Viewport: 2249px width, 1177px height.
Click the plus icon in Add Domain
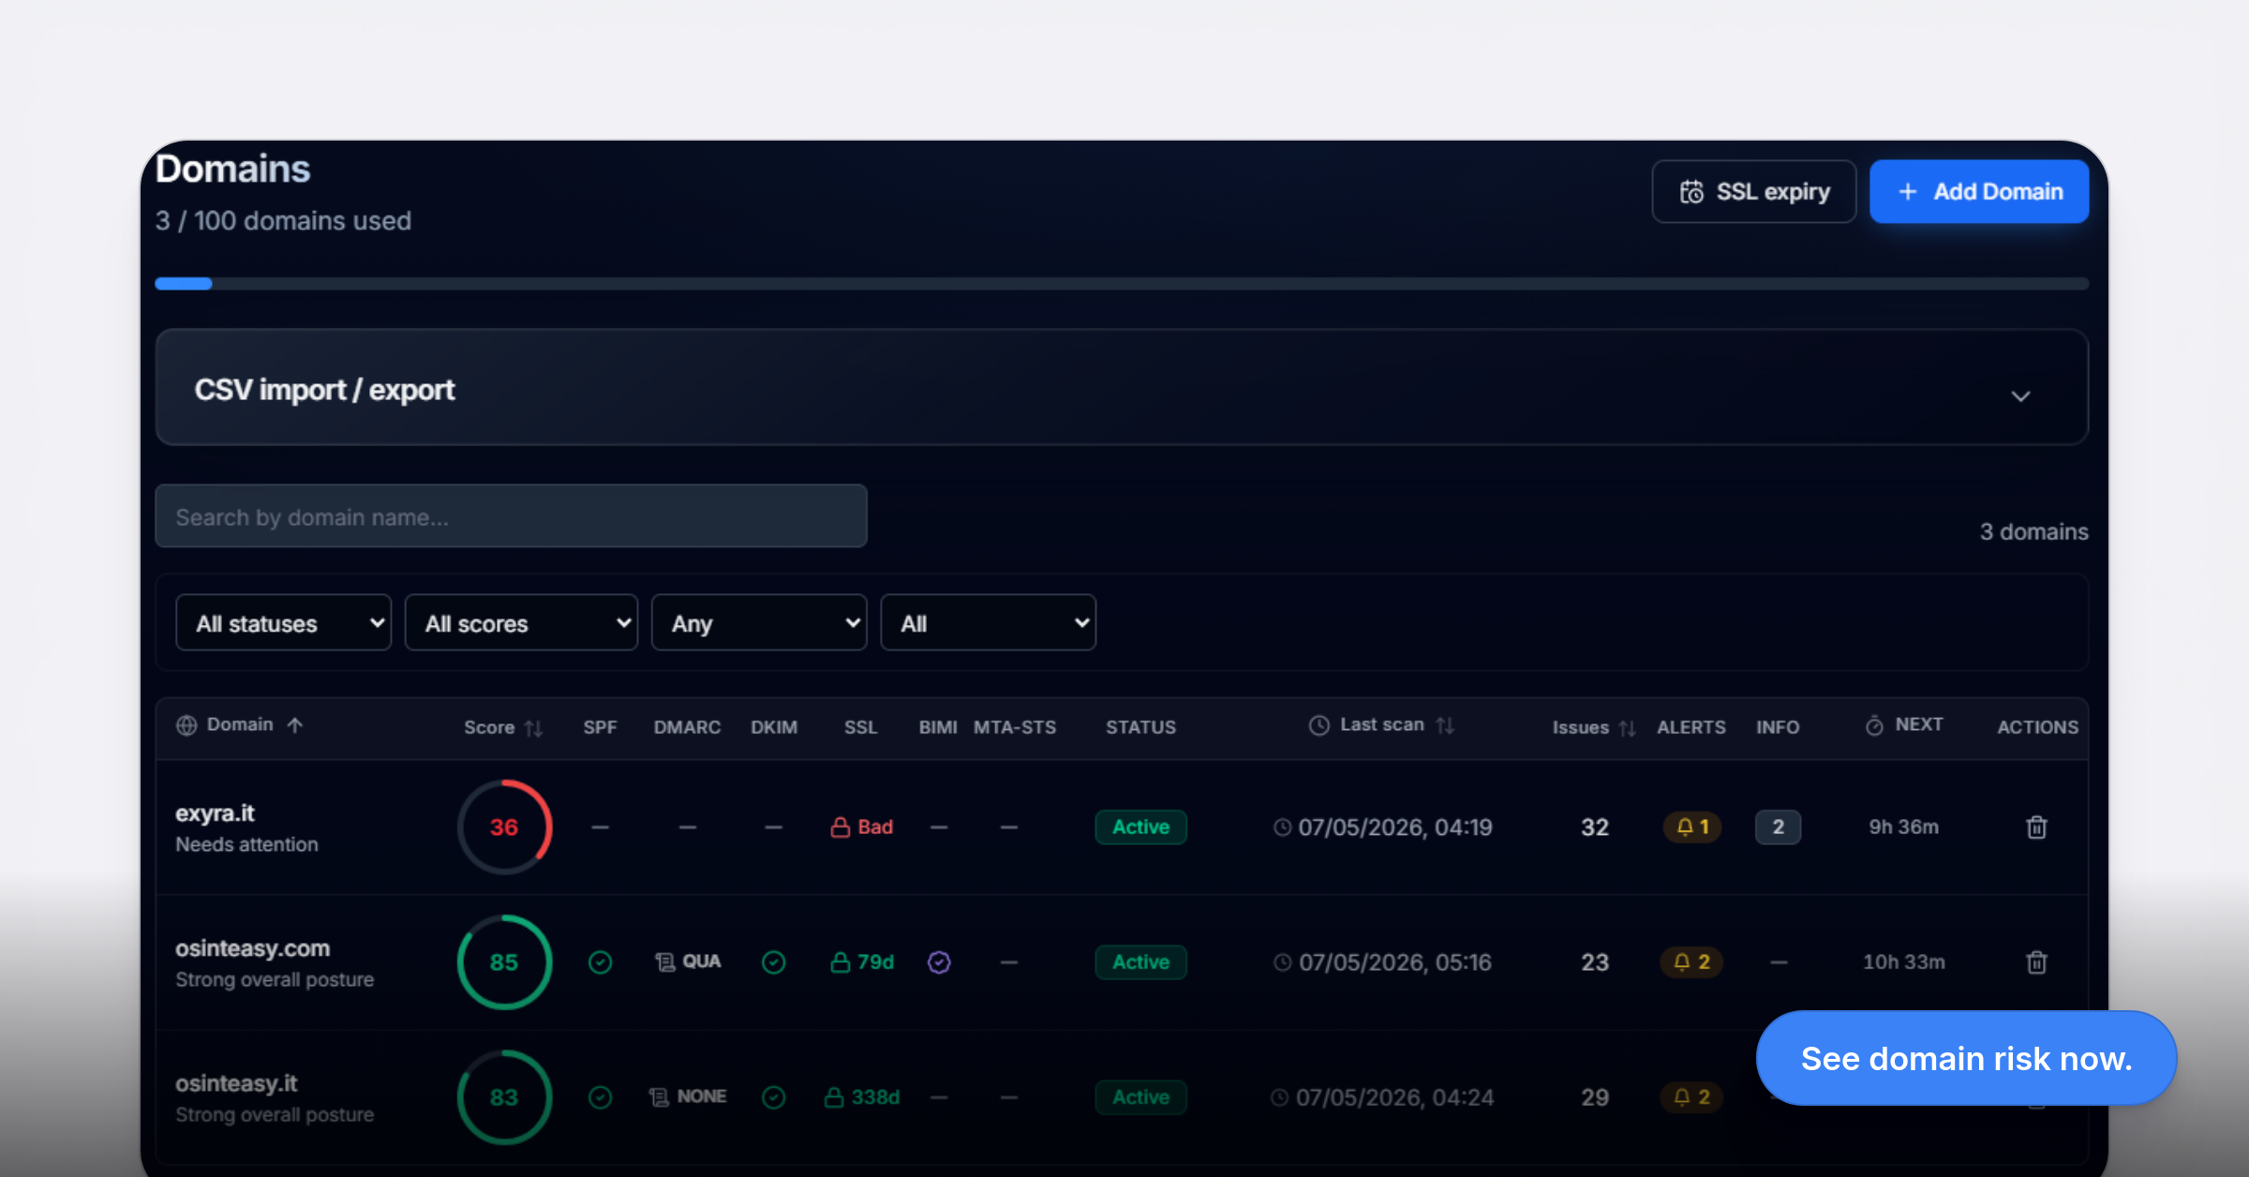pos(1907,192)
